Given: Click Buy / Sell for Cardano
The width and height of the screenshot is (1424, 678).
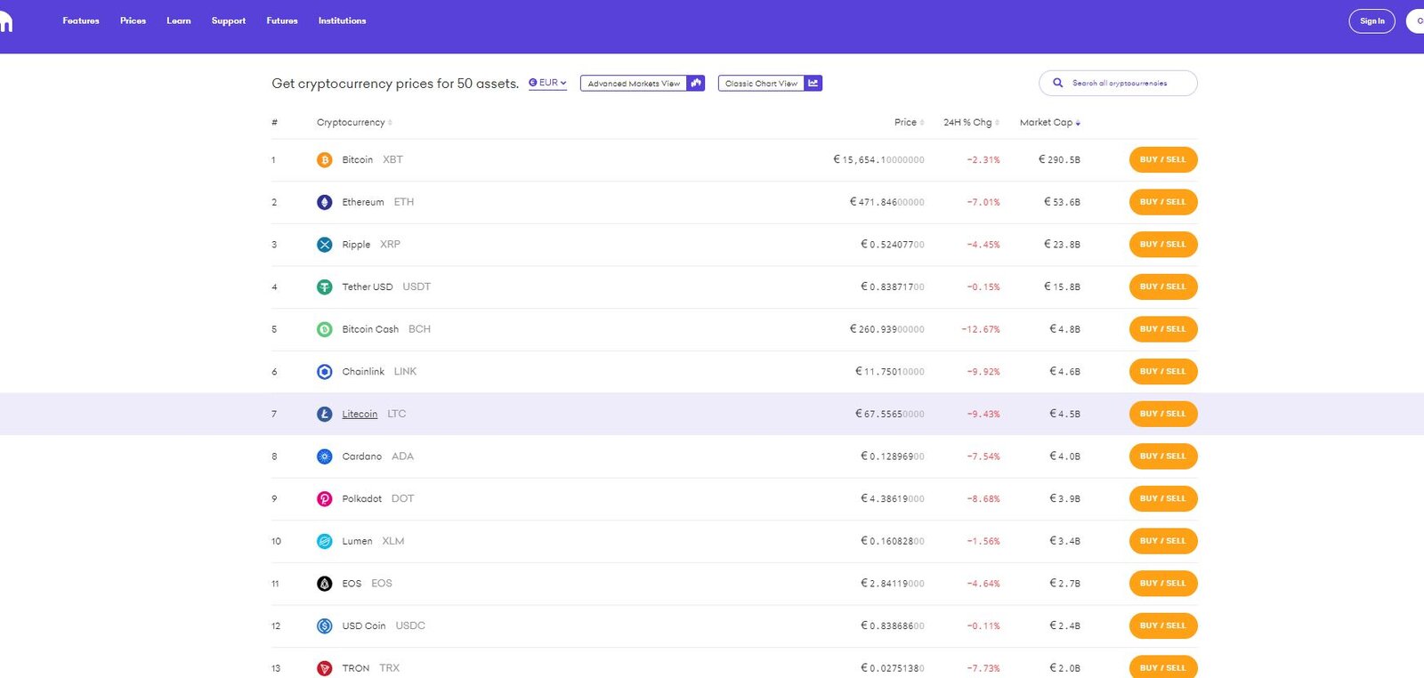Looking at the screenshot, I should click(x=1163, y=456).
